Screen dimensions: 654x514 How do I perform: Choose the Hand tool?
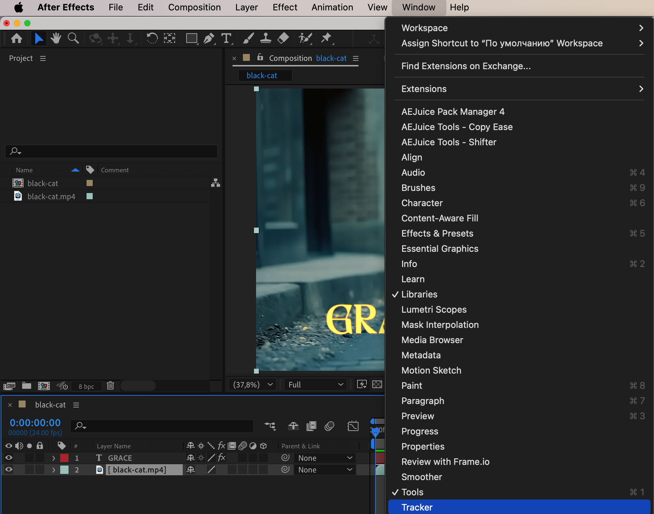(x=56, y=38)
